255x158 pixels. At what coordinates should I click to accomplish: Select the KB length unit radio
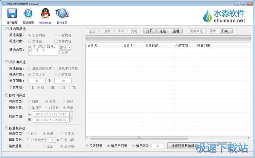pos(38,87)
